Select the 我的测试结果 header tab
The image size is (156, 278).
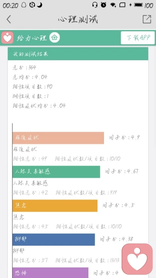click(78, 54)
